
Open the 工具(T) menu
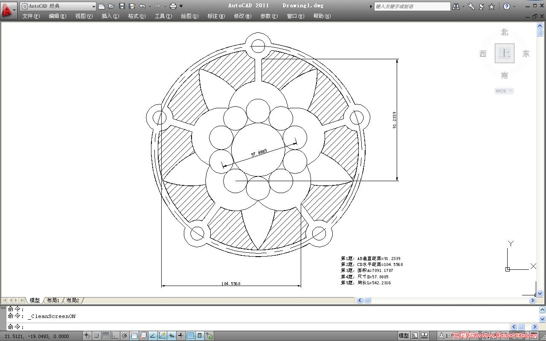[163, 16]
